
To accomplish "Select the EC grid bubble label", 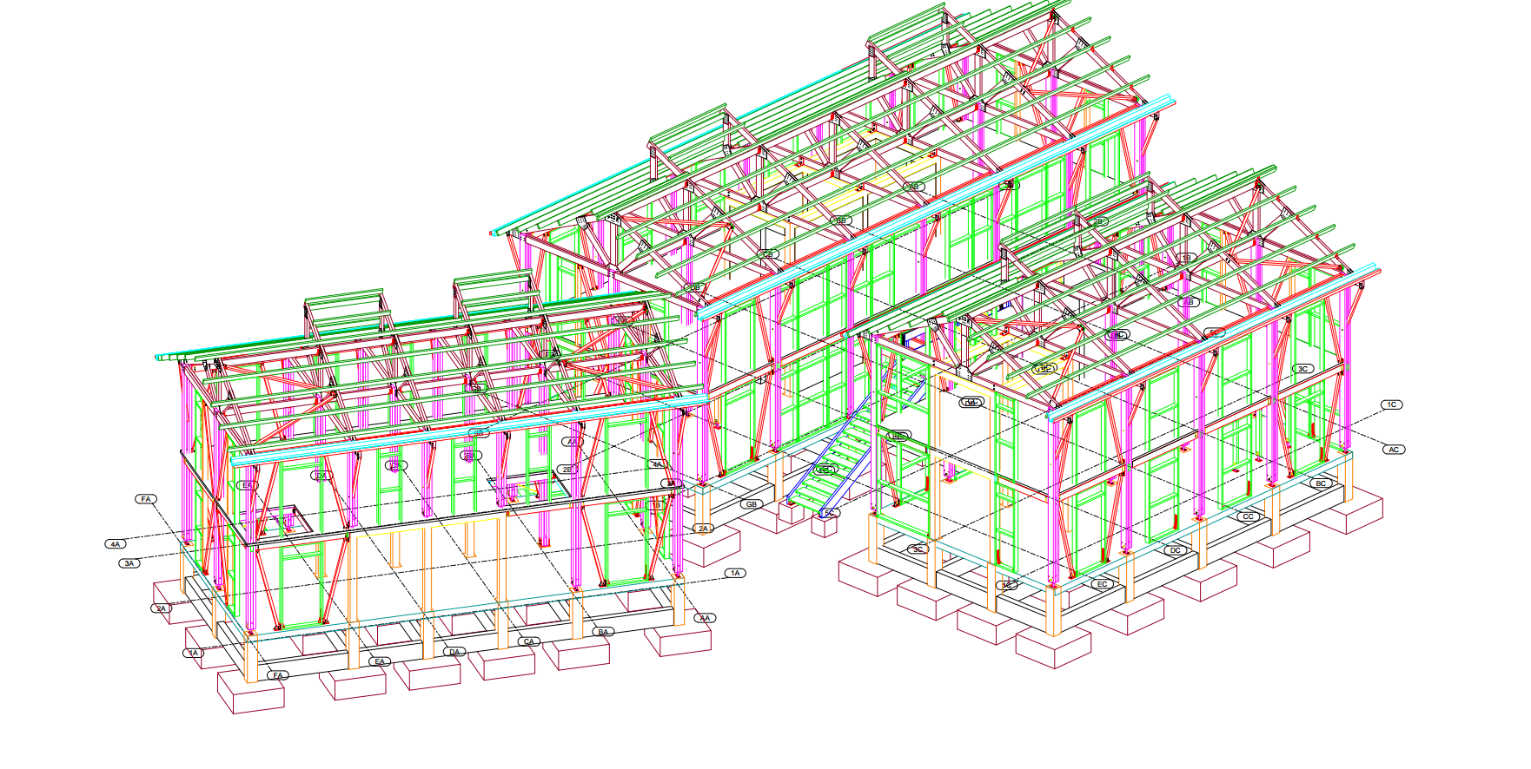I will 1102,584.
